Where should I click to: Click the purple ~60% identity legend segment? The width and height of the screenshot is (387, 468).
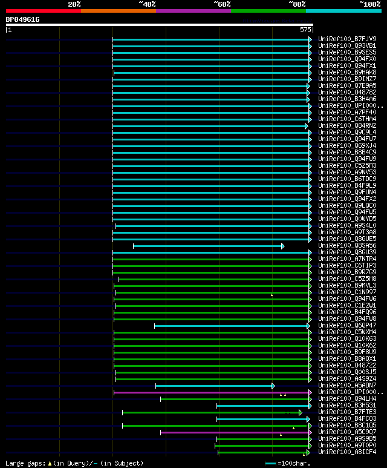[x=193, y=11]
